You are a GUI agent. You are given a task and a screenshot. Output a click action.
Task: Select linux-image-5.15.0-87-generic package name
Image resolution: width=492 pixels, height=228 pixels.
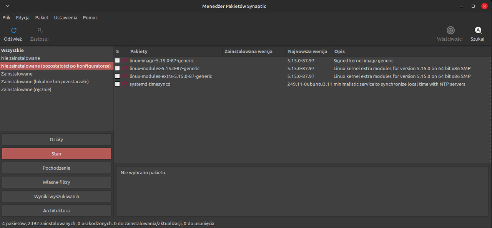pos(161,61)
